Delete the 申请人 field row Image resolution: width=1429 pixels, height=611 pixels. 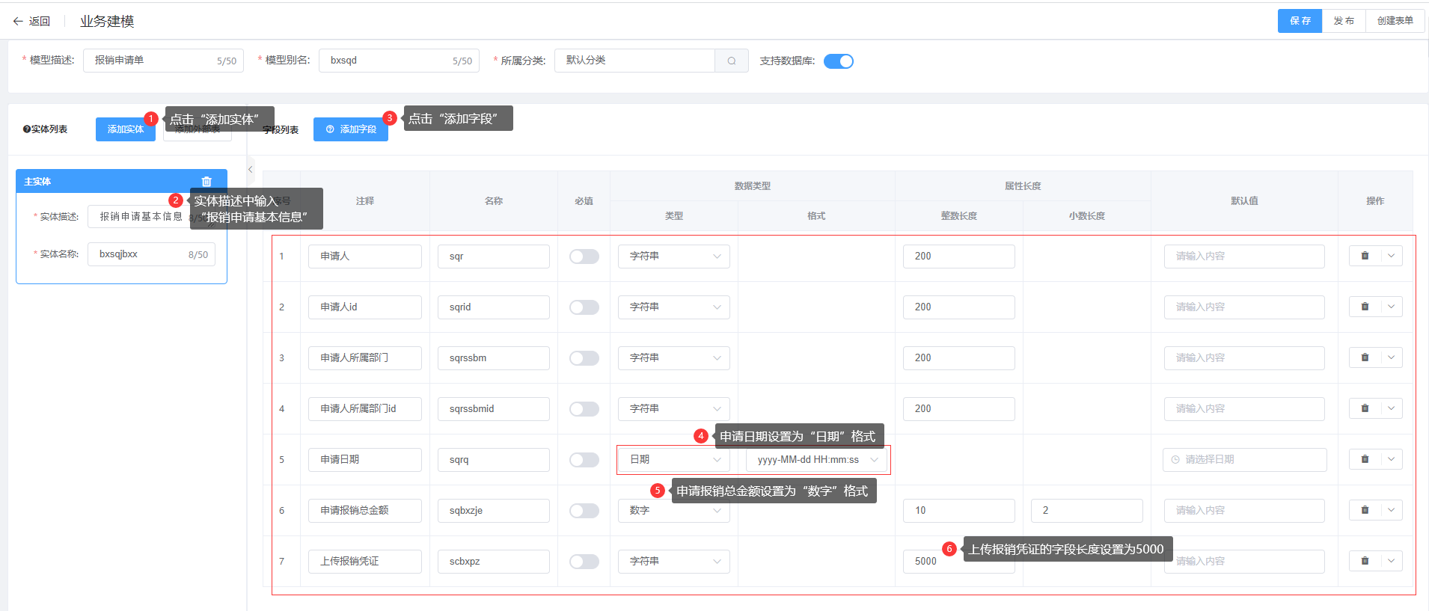[1365, 256]
